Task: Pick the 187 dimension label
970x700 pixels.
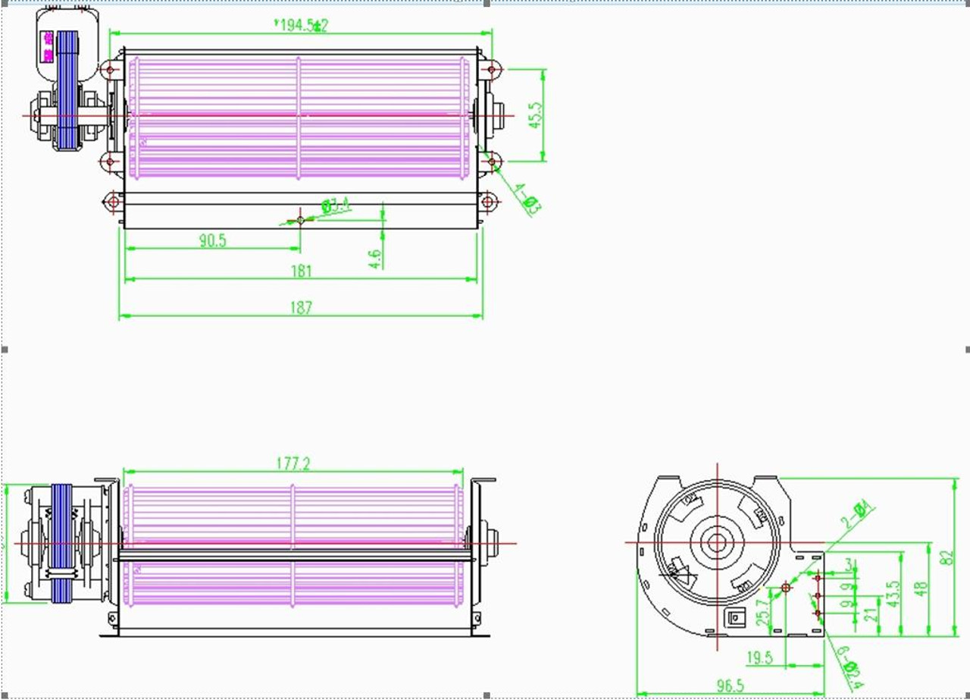Action: pos(301,307)
